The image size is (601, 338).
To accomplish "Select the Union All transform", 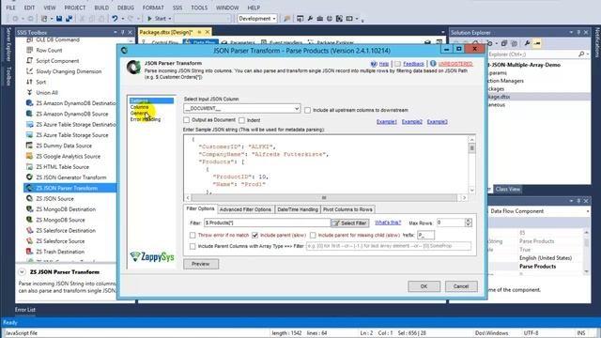I will click(47, 93).
